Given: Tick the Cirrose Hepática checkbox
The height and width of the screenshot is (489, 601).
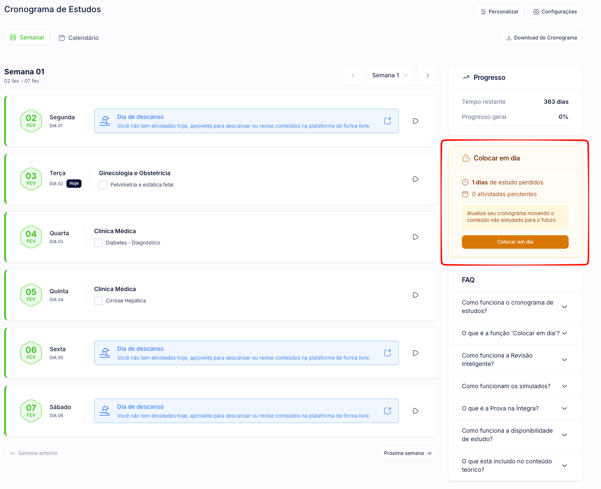Looking at the screenshot, I should 98,301.
